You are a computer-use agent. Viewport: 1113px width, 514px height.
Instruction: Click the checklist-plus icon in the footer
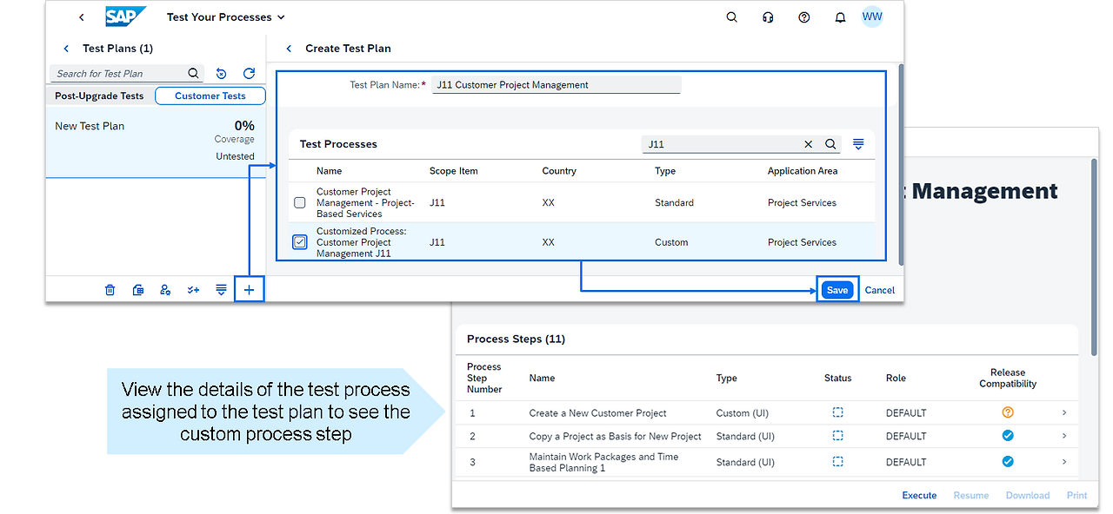[193, 290]
